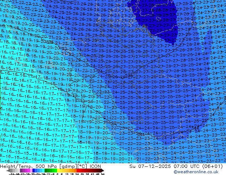Image resolution: width=226 pixels, height=175 pixels.
Task: Click the 'Height/Temp. 500 hPa' title text
Action: click(x=29, y=166)
